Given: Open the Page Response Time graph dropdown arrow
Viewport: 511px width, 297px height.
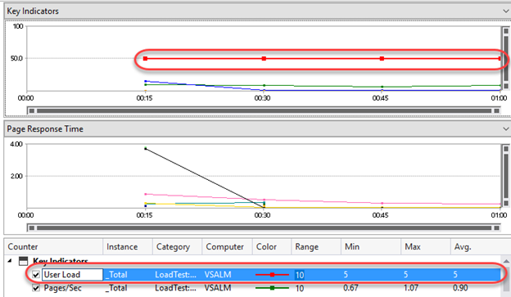Looking at the screenshot, I should 506,129.
